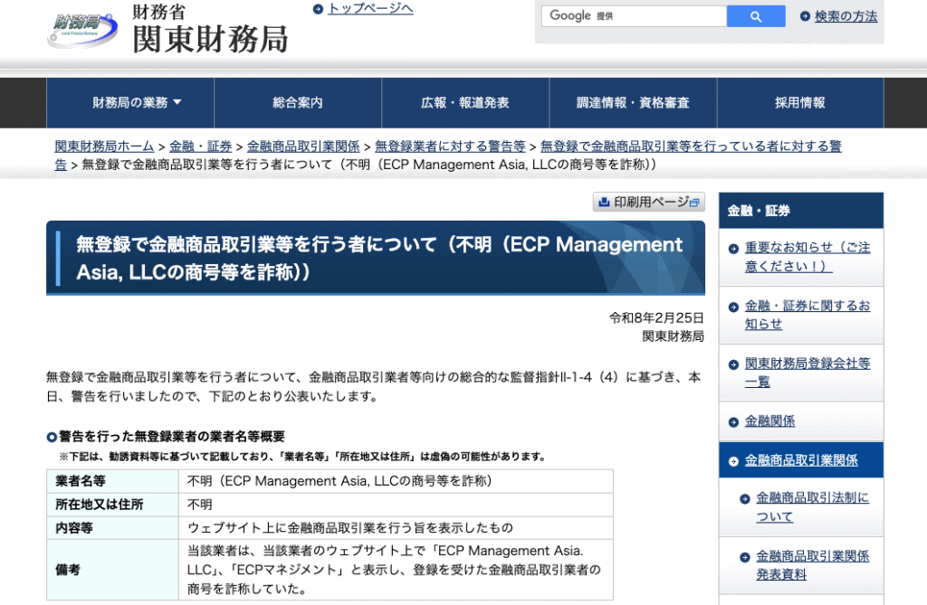This screenshot has height=605, width=927.
Task: Click the 印刷用ページ button
Action: click(x=648, y=202)
